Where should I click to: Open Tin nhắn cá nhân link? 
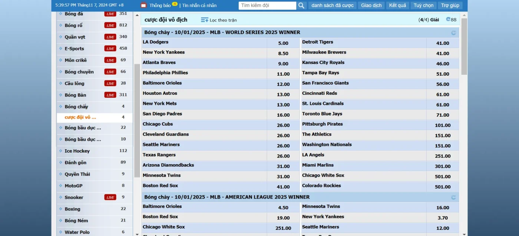tap(199, 6)
